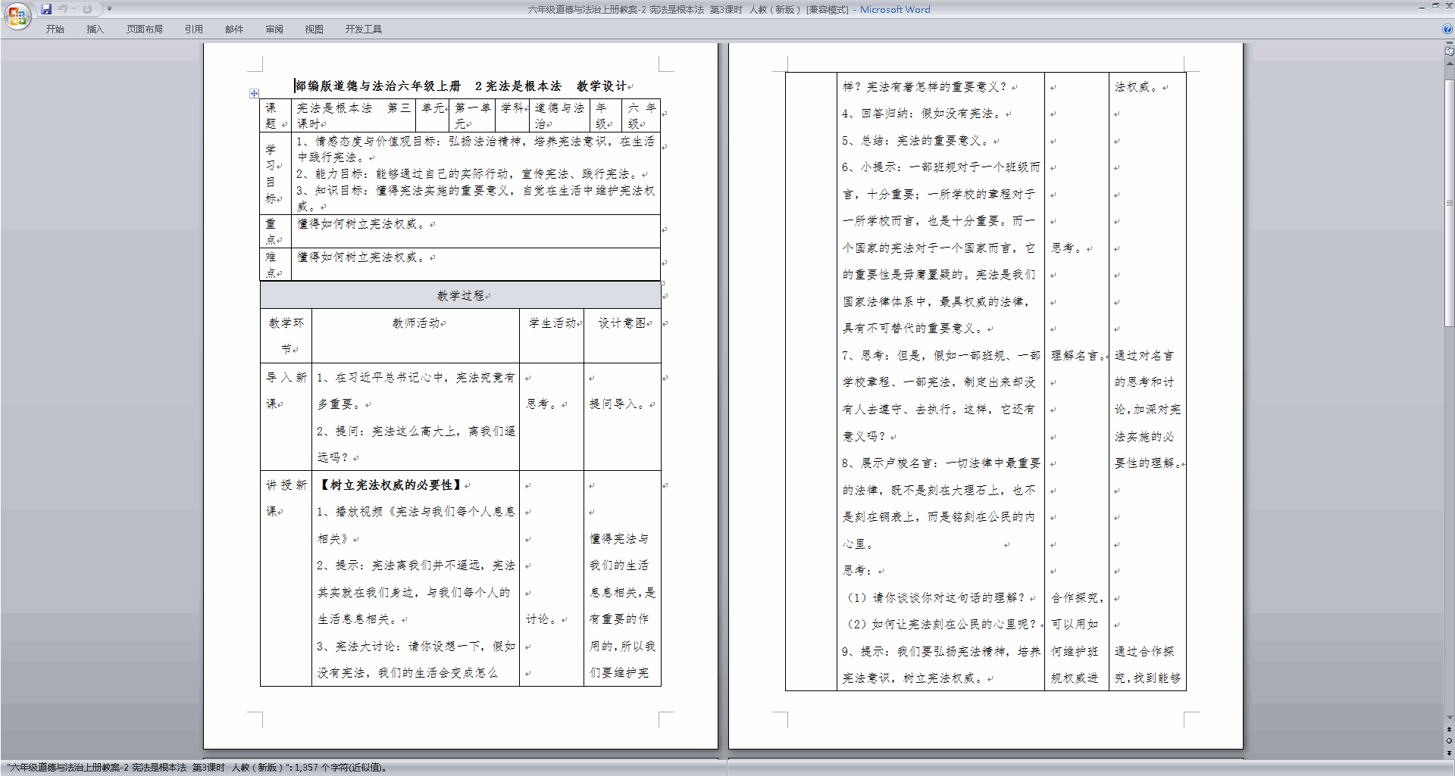This screenshot has width=1455, height=776.
Task: Toggle the ruler icon above the scrollbar
Action: pos(1449,51)
